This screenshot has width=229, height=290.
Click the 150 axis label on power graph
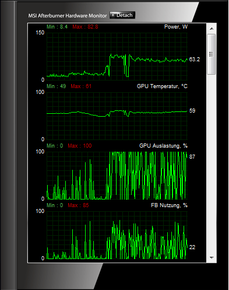coord(40,33)
